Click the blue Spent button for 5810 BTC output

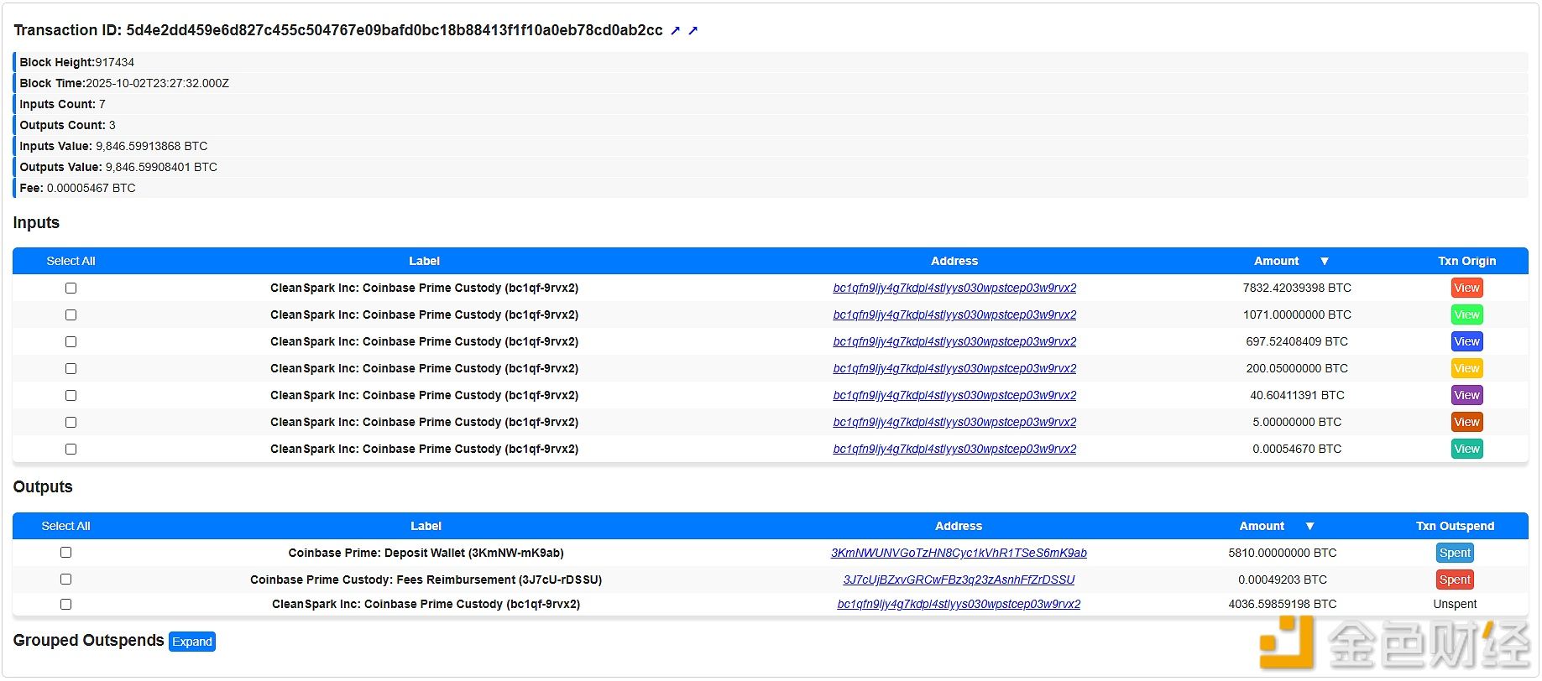pos(1454,553)
